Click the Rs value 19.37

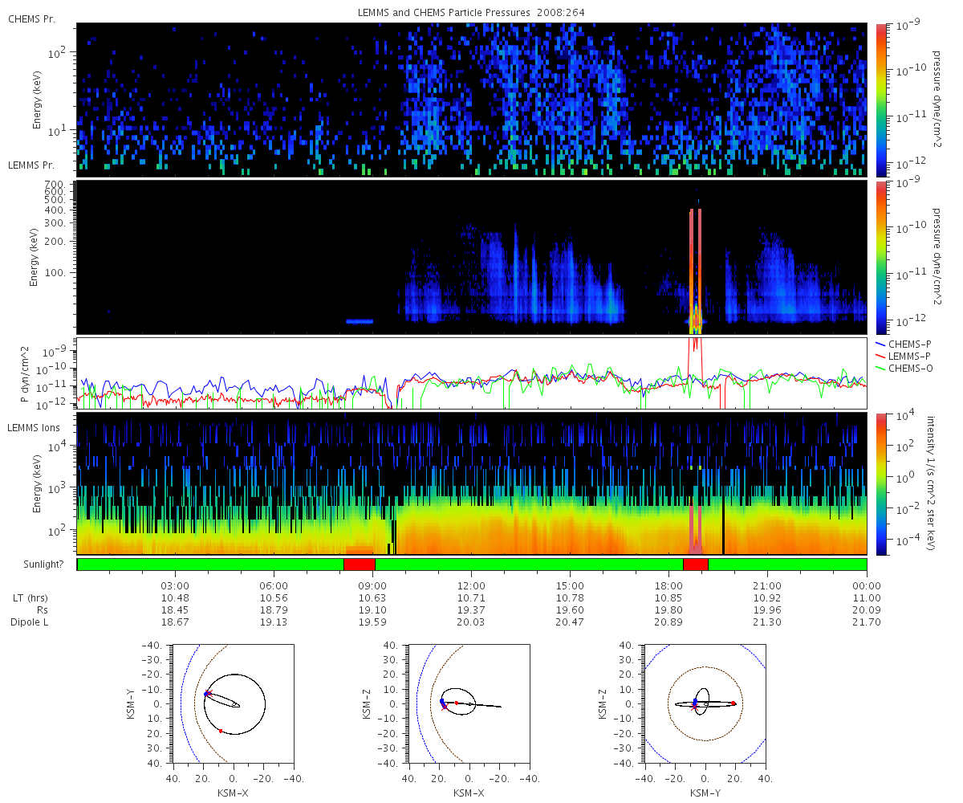tap(471, 610)
